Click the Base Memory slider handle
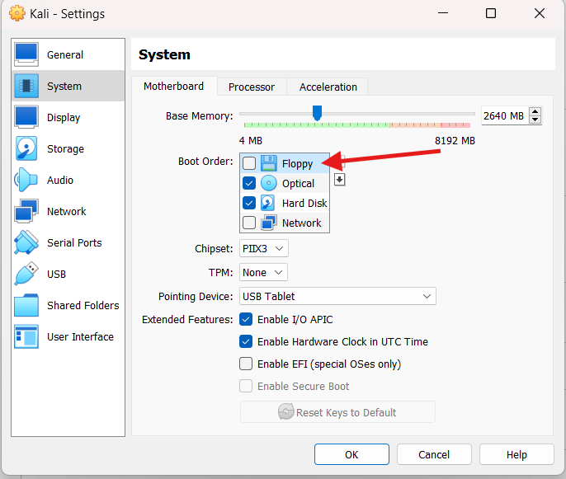Screen dimensions: 566x479 [x=317, y=113]
